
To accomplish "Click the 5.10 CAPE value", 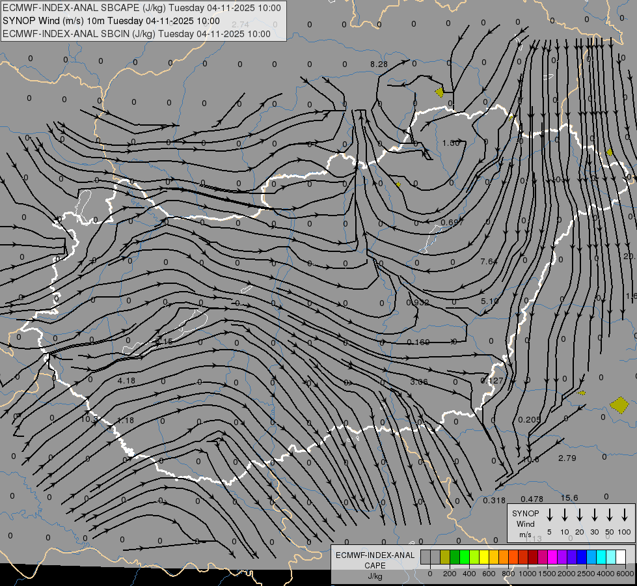I will click(489, 301).
